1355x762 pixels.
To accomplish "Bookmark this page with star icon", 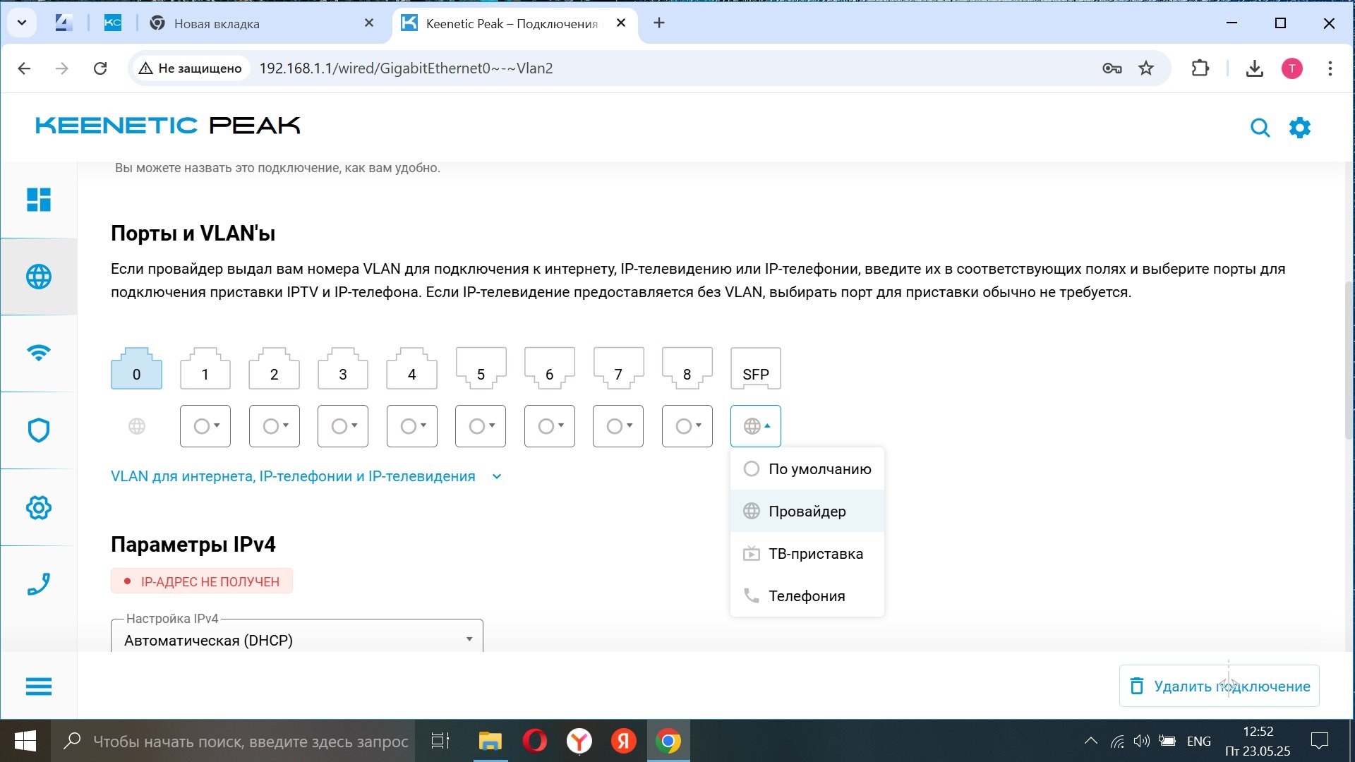I will click(1146, 68).
